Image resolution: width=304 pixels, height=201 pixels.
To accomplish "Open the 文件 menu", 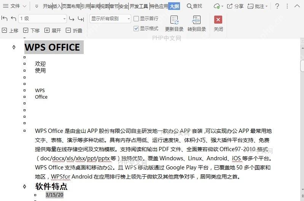I will click(15, 6).
